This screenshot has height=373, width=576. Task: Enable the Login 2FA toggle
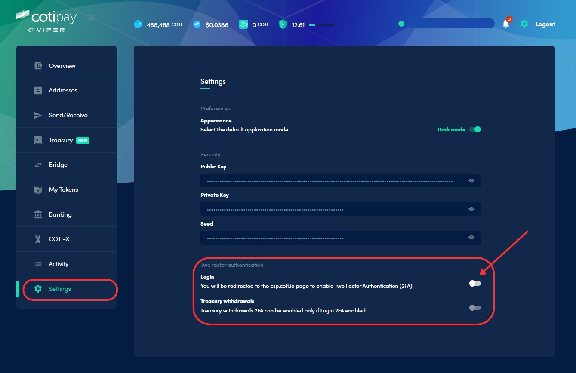475,283
